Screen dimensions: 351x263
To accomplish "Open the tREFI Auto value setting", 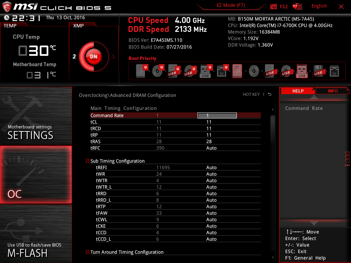I will [211, 167].
